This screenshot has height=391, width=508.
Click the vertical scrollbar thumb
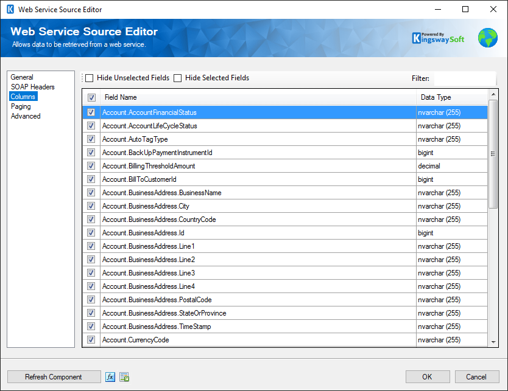493,154
